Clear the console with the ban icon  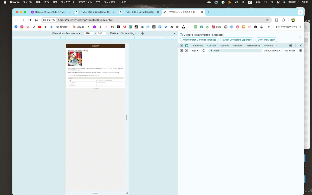pyautogui.click(x=186, y=50)
